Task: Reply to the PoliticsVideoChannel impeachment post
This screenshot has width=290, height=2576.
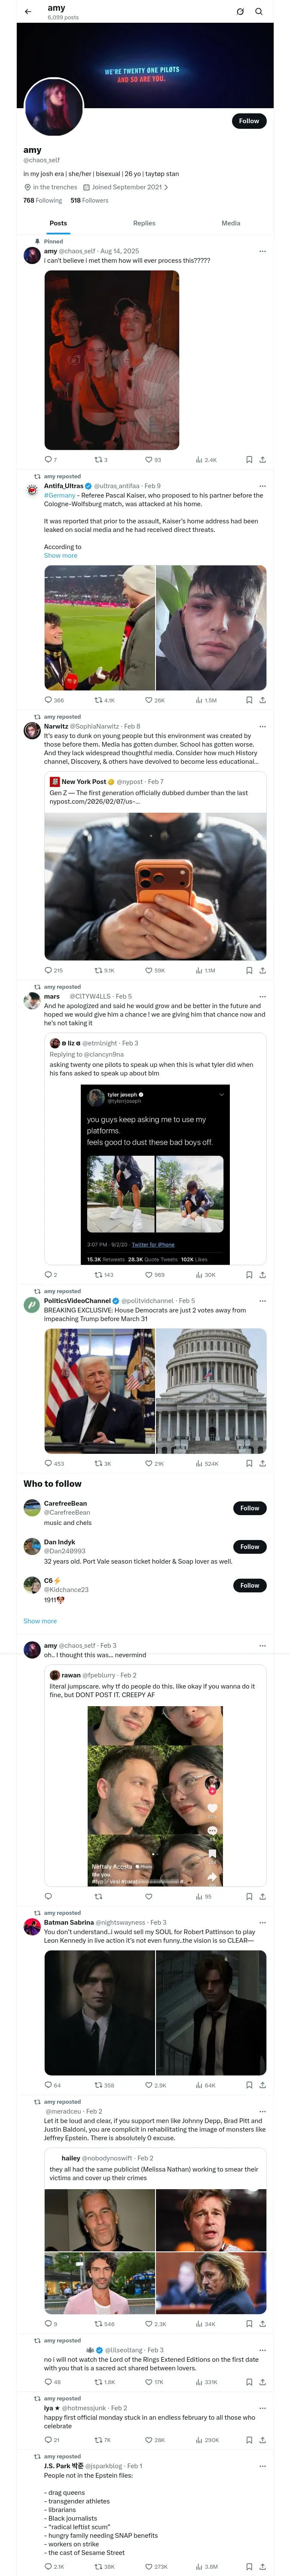Action: point(48,1463)
